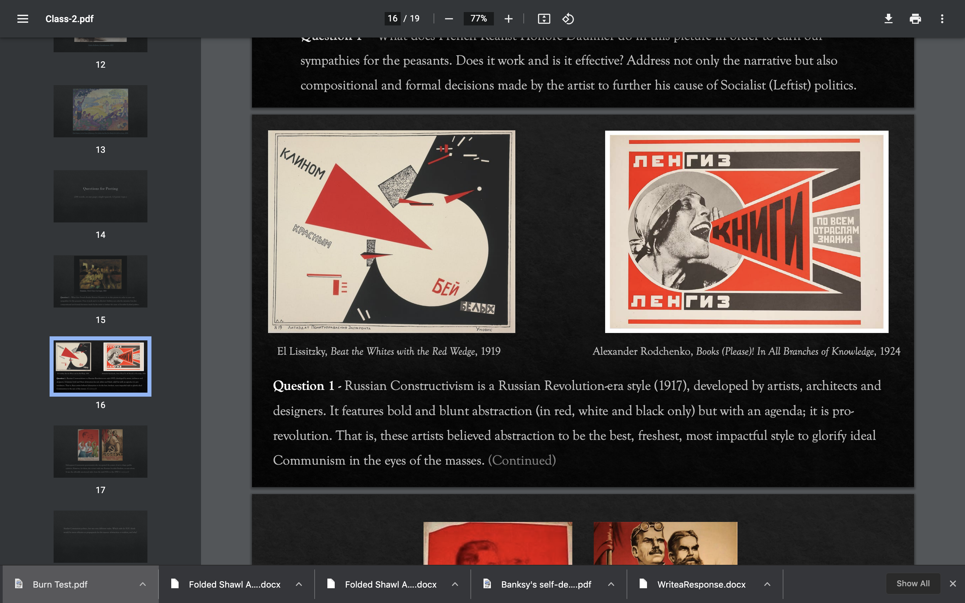Click the fit to page icon
The width and height of the screenshot is (965, 603).
click(x=544, y=19)
